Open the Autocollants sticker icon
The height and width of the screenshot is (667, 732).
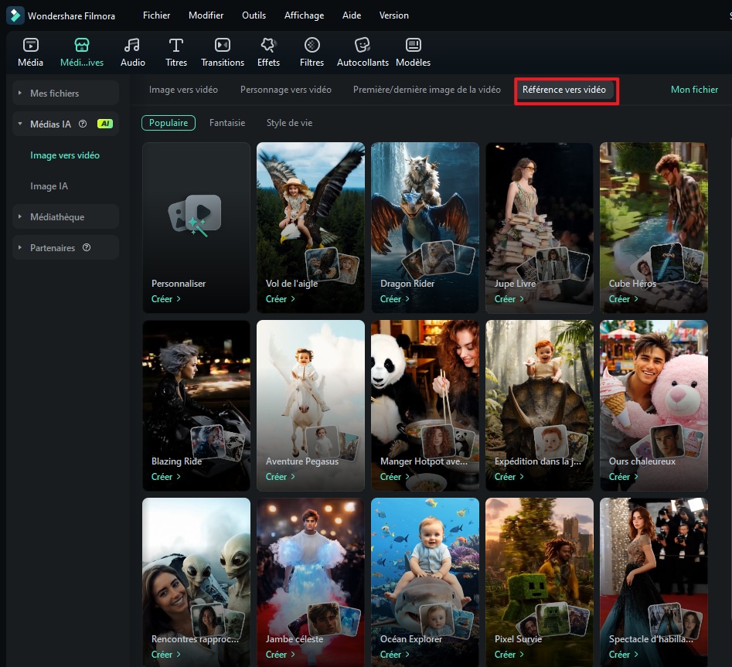click(363, 46)
